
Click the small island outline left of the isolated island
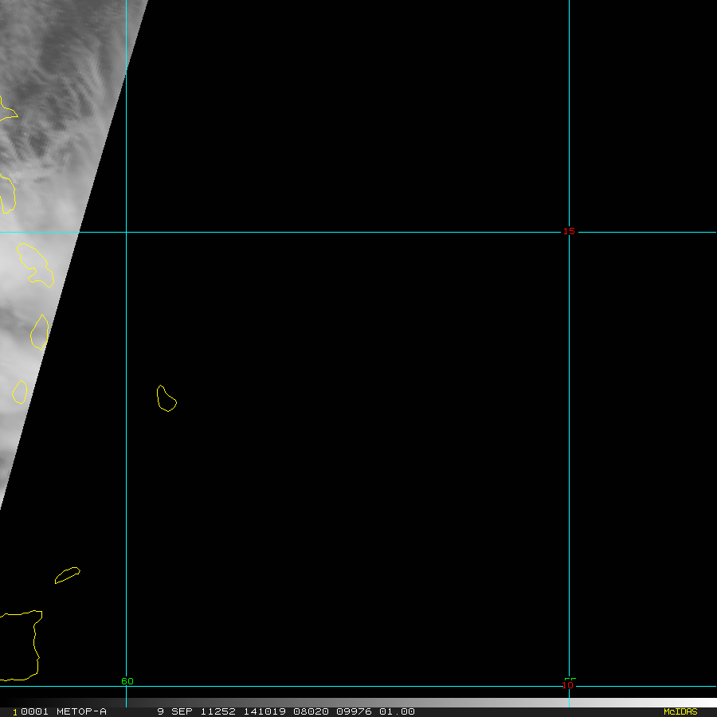click(x=20, y=392)
